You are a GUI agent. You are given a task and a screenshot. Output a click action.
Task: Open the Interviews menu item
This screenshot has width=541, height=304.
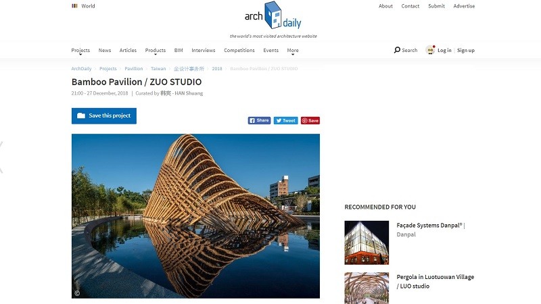[204, 50]
